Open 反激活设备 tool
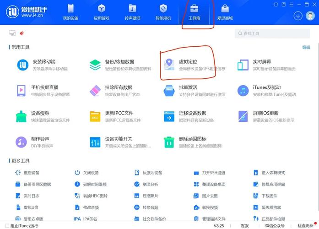 point(148,173)
